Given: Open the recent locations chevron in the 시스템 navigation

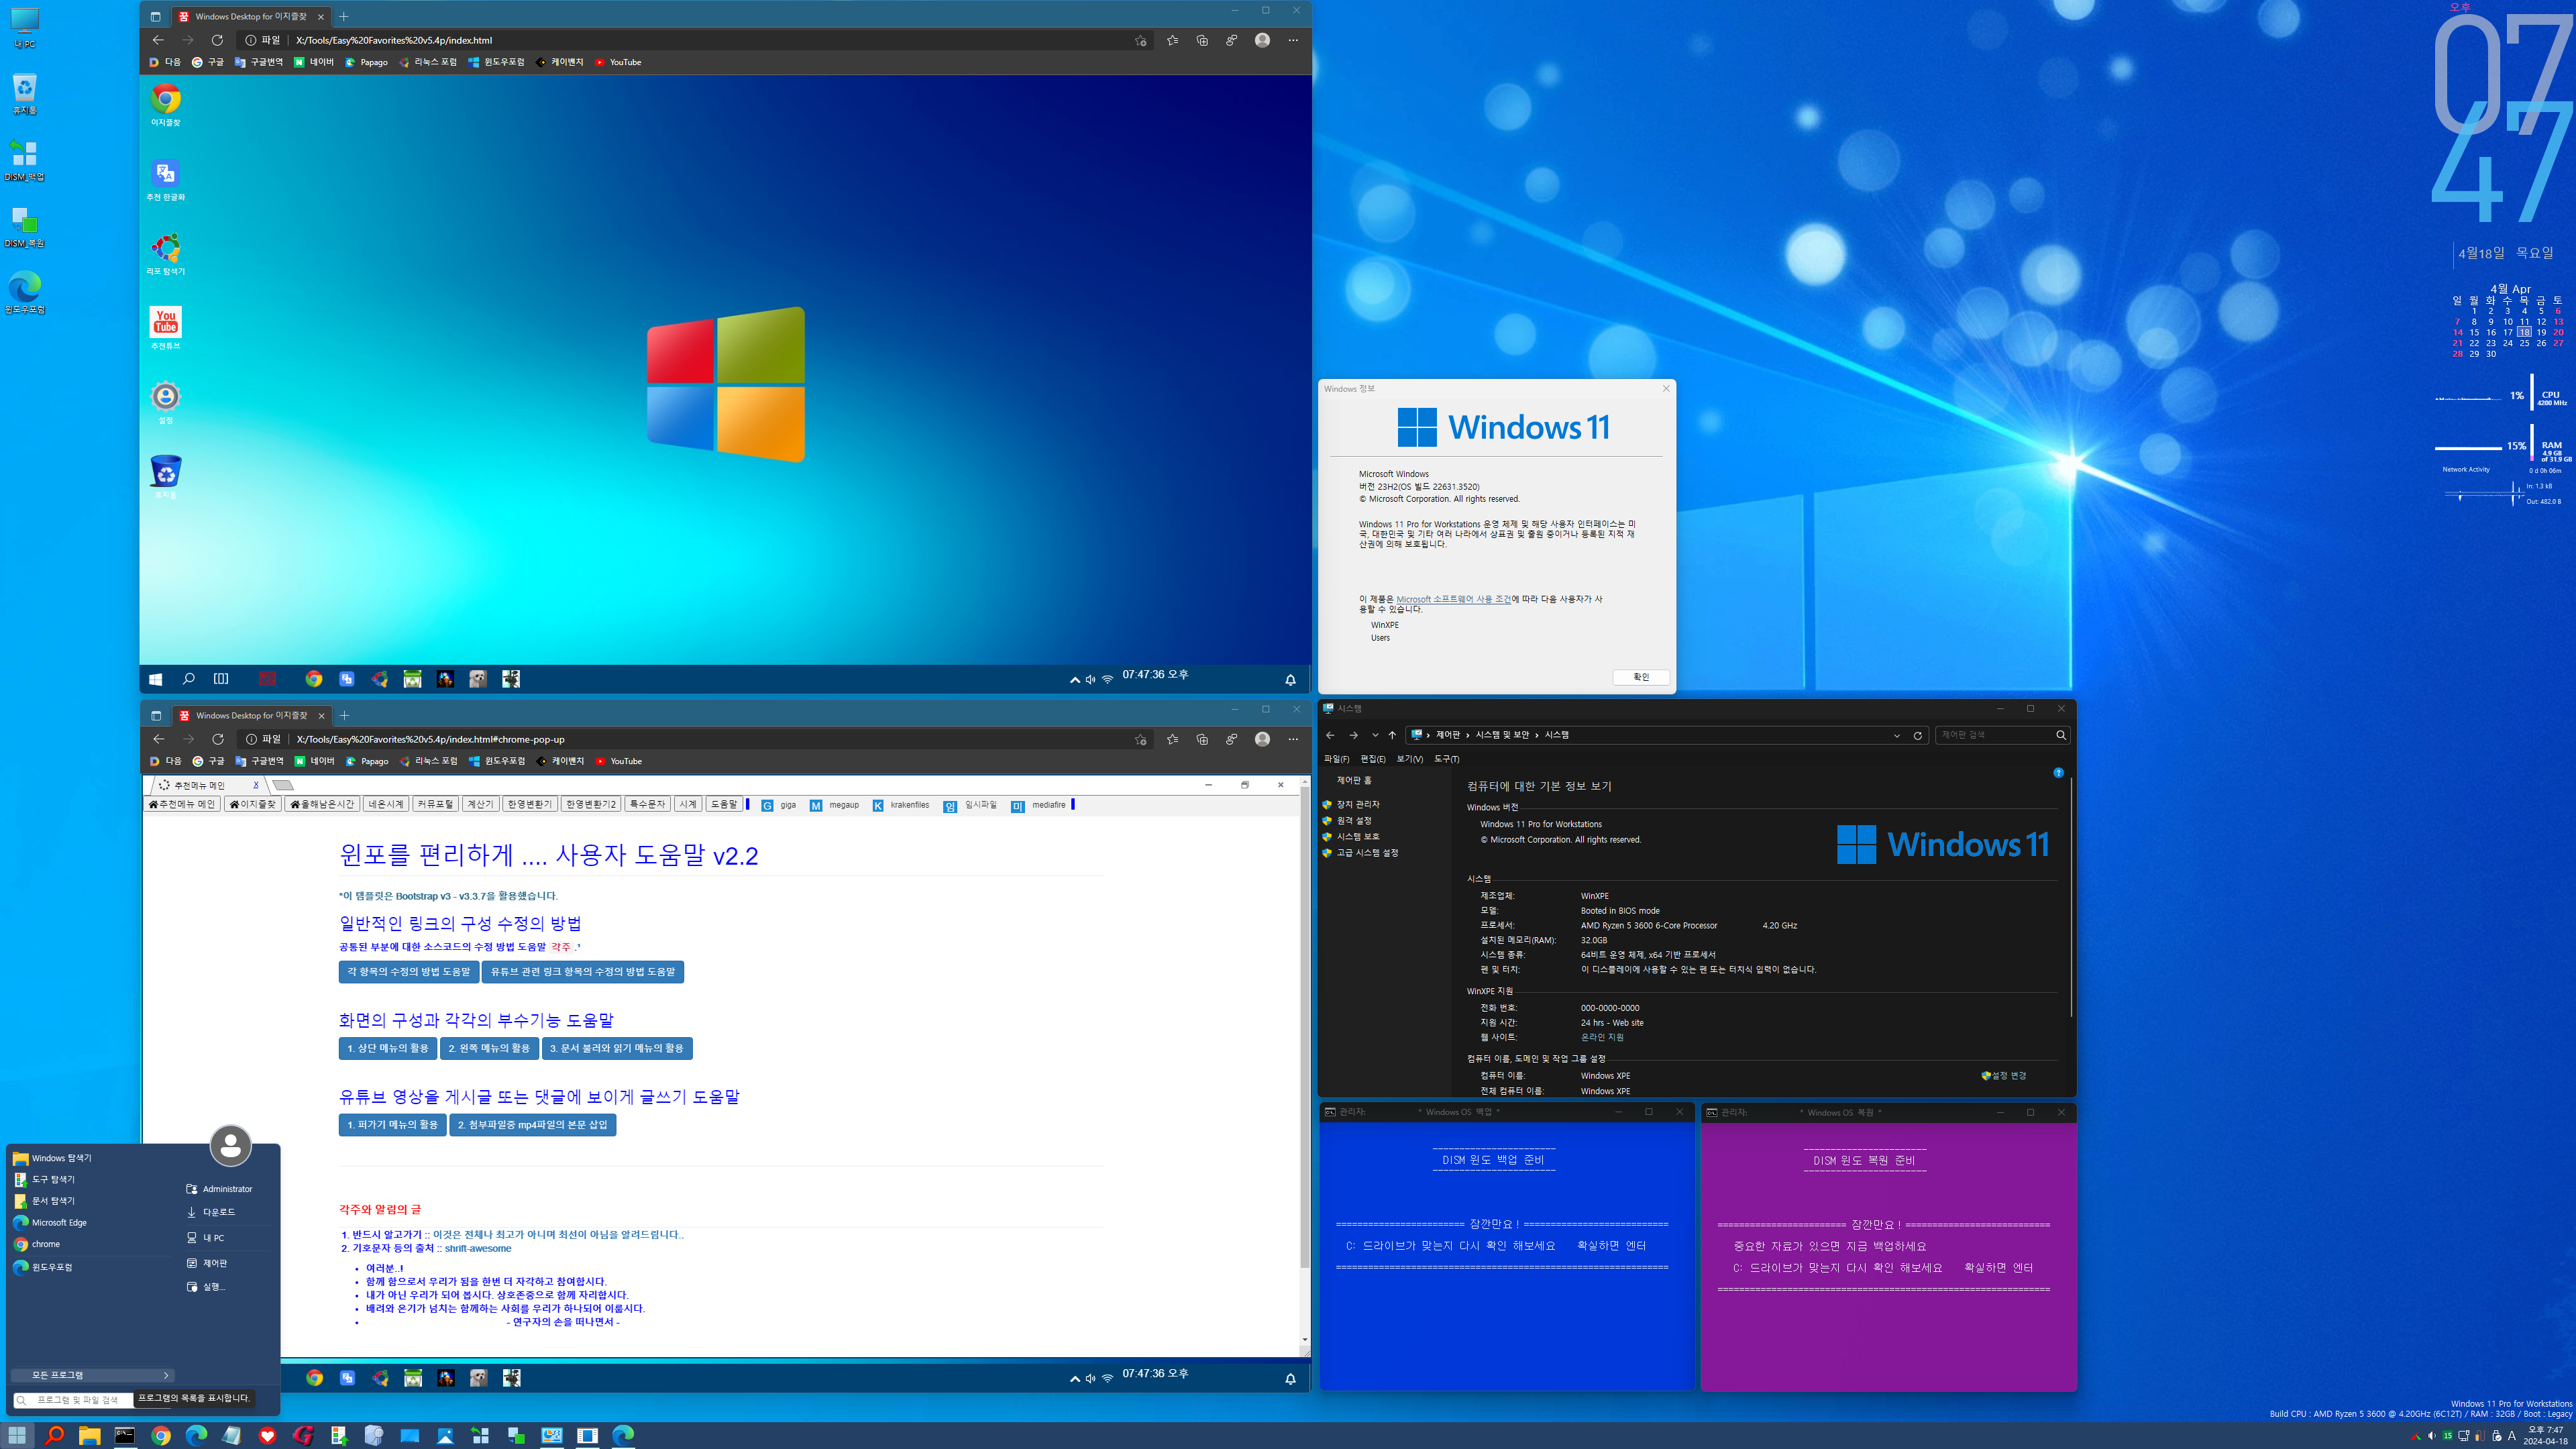Looking at the screenshot, I should [1374, 735].
